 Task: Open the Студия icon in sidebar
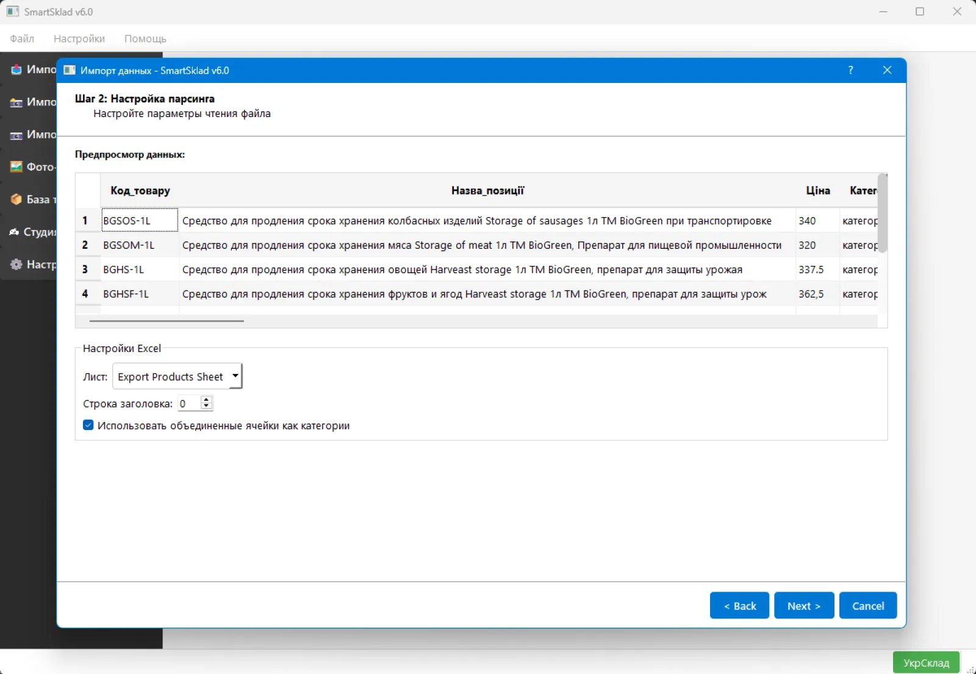click(x=14, y=232)
